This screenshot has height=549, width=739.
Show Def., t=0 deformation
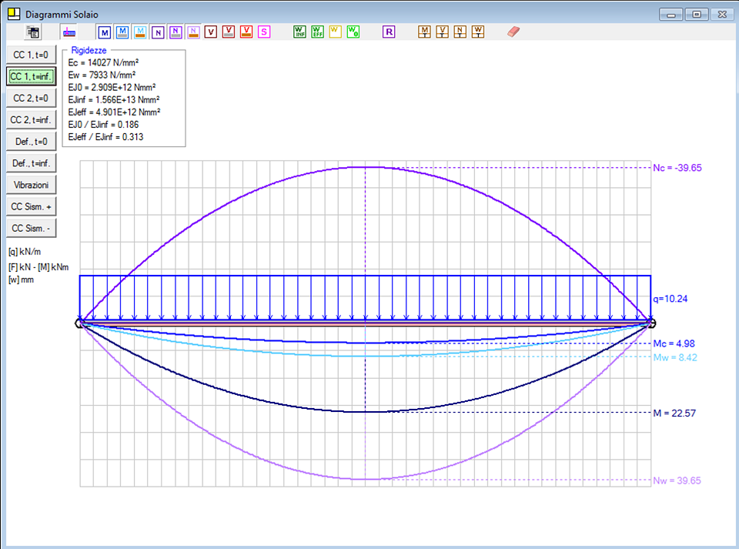(30, 142)
